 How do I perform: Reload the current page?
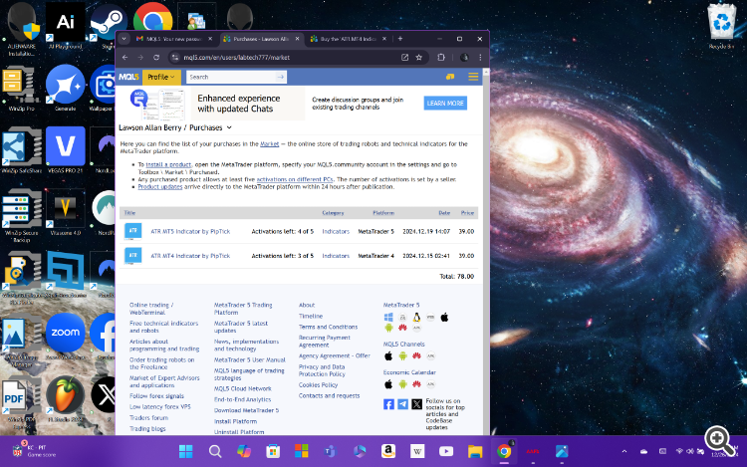[156, 57]
